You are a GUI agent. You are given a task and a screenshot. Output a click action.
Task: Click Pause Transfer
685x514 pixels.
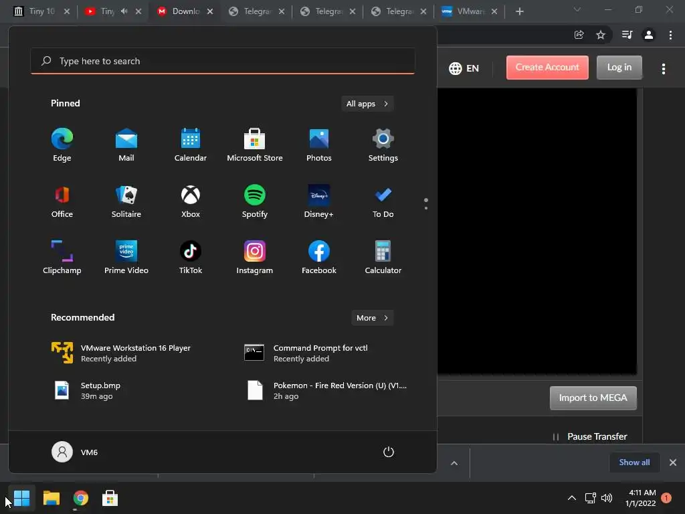(590, 436)
